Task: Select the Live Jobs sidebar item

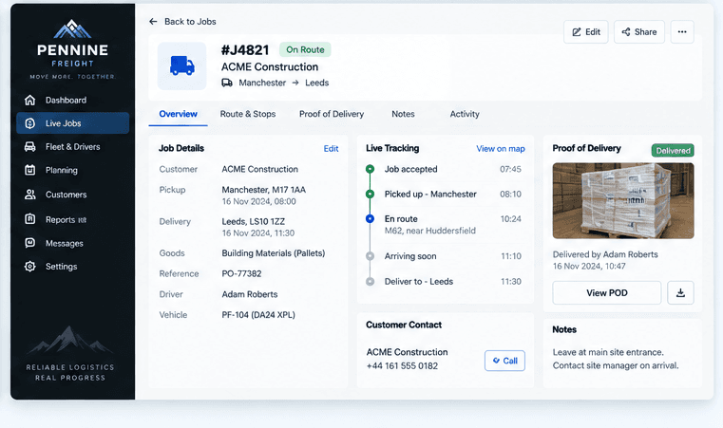Action: pos(73,123)
